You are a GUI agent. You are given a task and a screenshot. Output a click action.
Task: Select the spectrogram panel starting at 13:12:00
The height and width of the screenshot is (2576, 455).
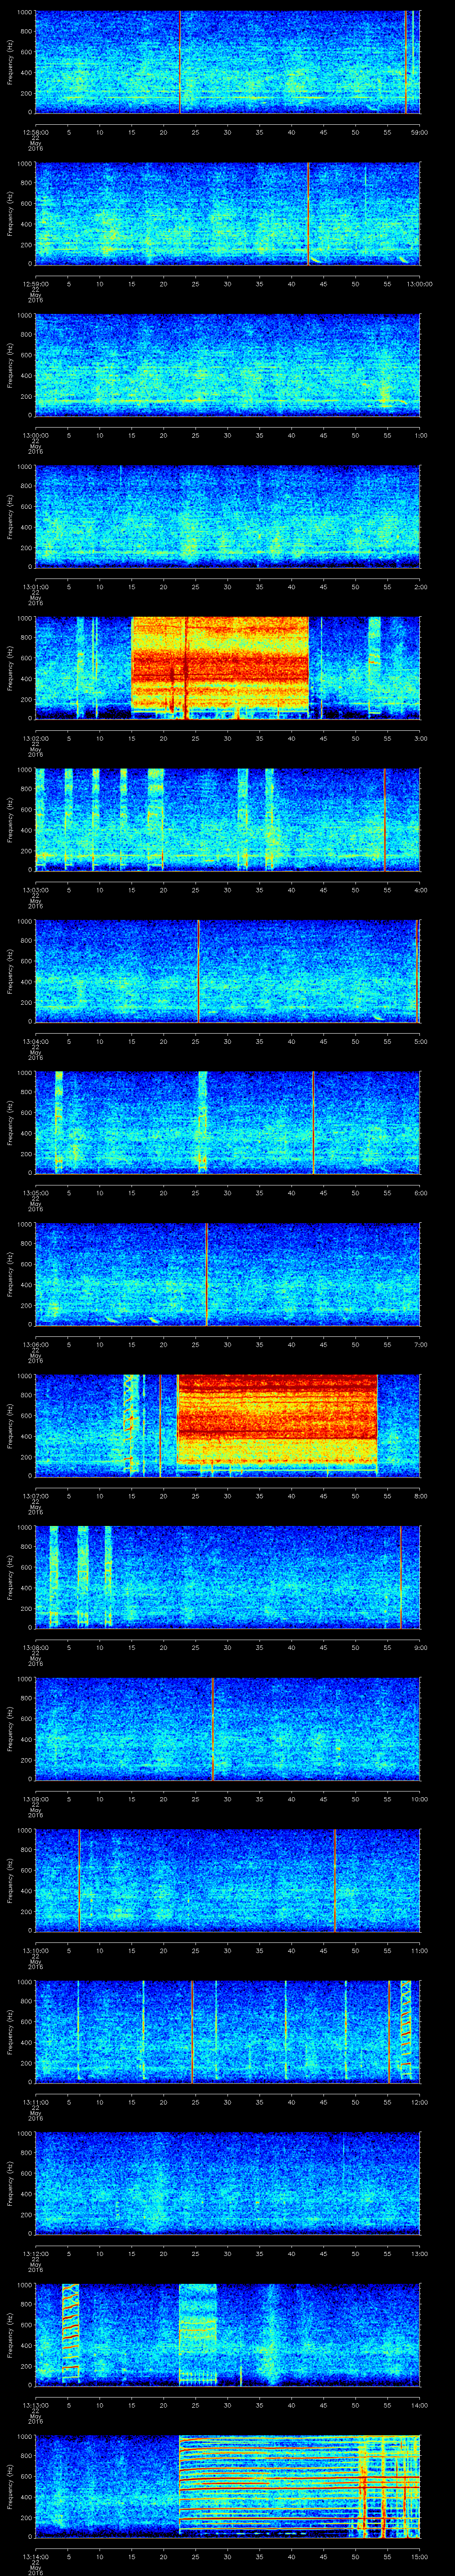227,2183
